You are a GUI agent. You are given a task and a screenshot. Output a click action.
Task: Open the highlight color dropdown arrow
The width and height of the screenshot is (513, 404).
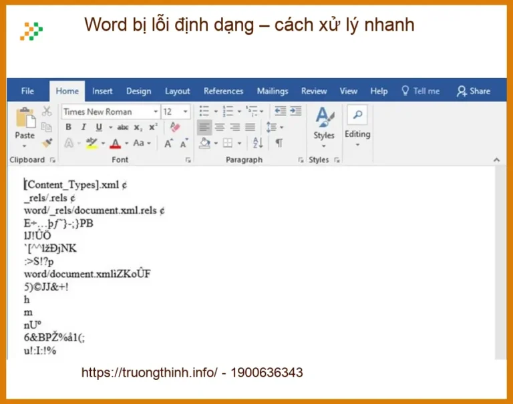pos(103,144)
